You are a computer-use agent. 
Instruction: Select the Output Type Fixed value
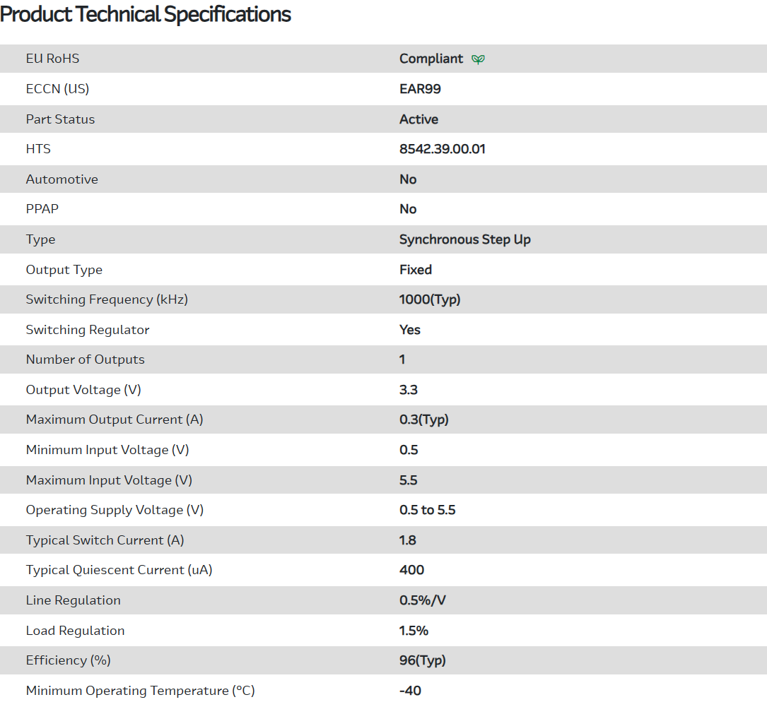(x=416, y=270)
